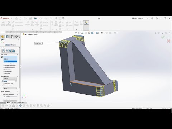The width and height of the screenshot is (172, 129).
Task: Click the Help question mark icon in title bar
Action: [x=157, y=18]
